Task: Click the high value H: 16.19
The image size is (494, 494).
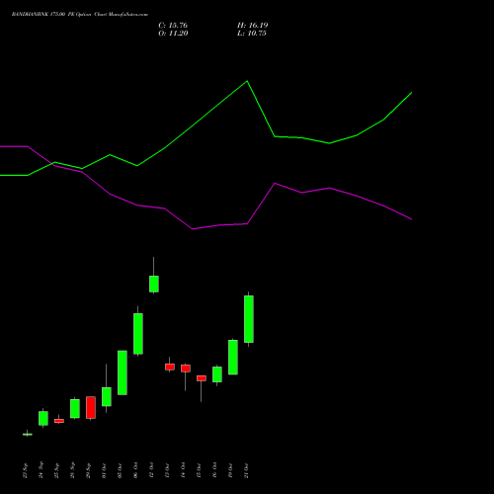Action: pos(253,26)
